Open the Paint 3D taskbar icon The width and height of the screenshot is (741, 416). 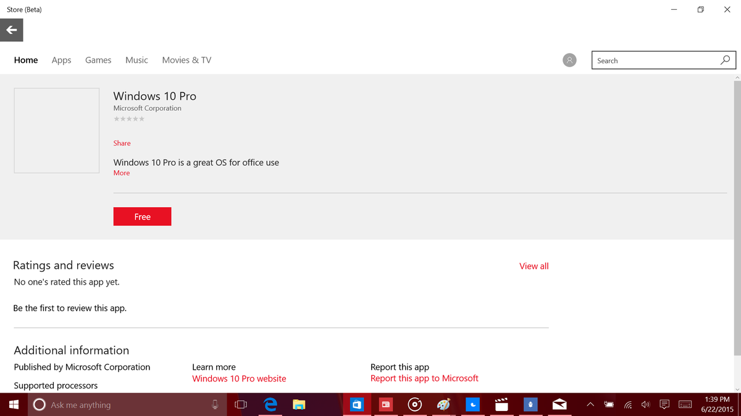444,404
